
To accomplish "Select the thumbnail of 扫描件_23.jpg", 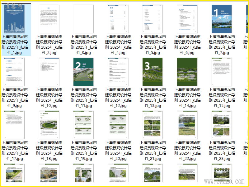I will tap(222, 125).
